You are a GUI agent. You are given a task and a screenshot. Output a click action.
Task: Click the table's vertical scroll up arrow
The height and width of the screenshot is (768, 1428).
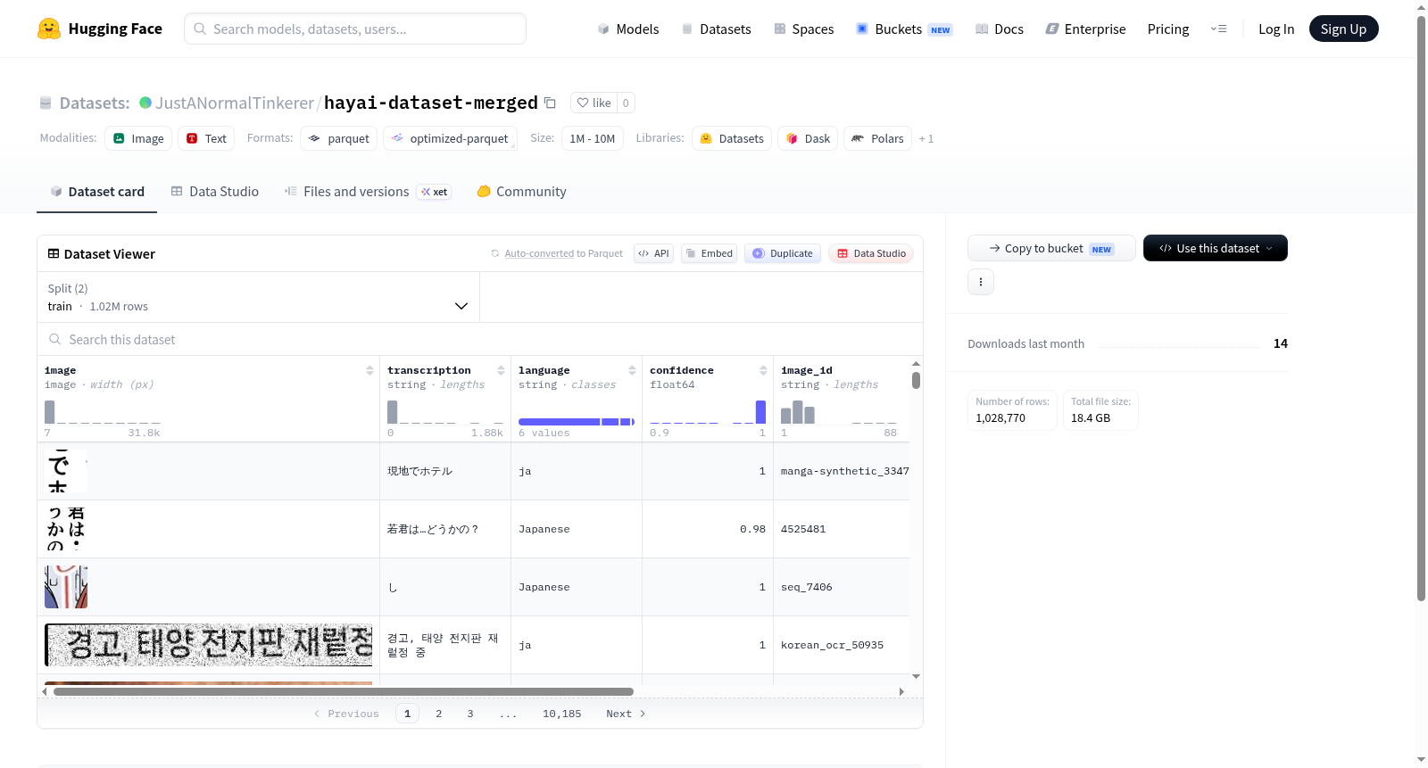coord(916,364)
